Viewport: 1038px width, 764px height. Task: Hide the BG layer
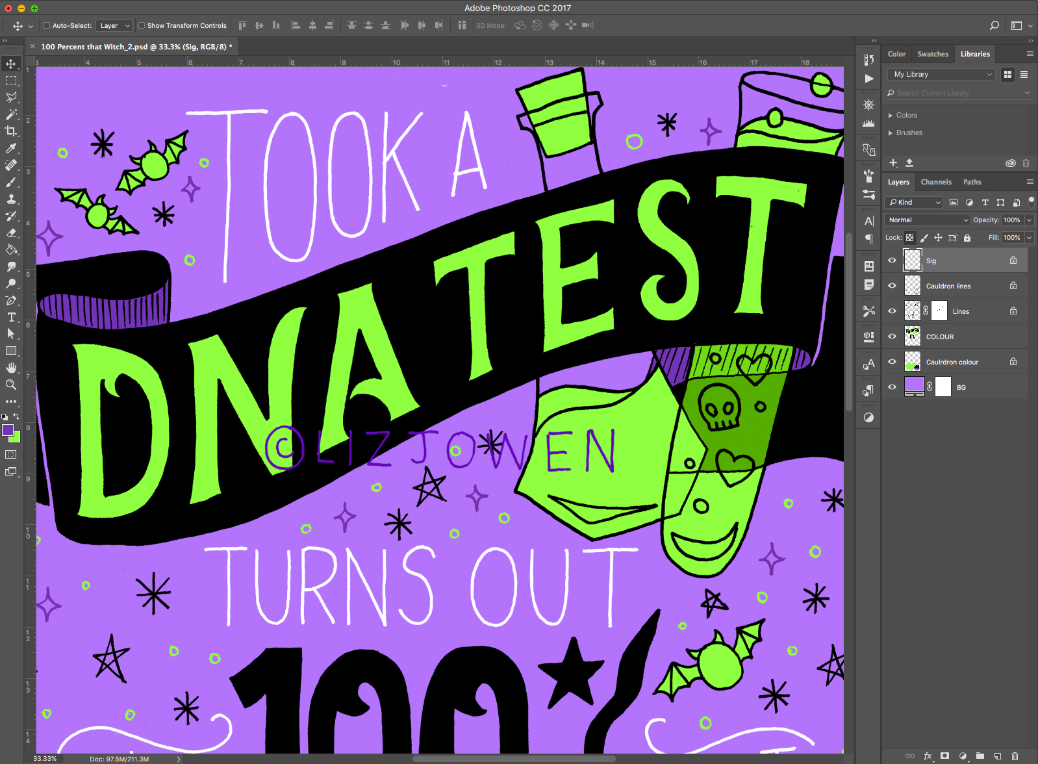[892, 387]
